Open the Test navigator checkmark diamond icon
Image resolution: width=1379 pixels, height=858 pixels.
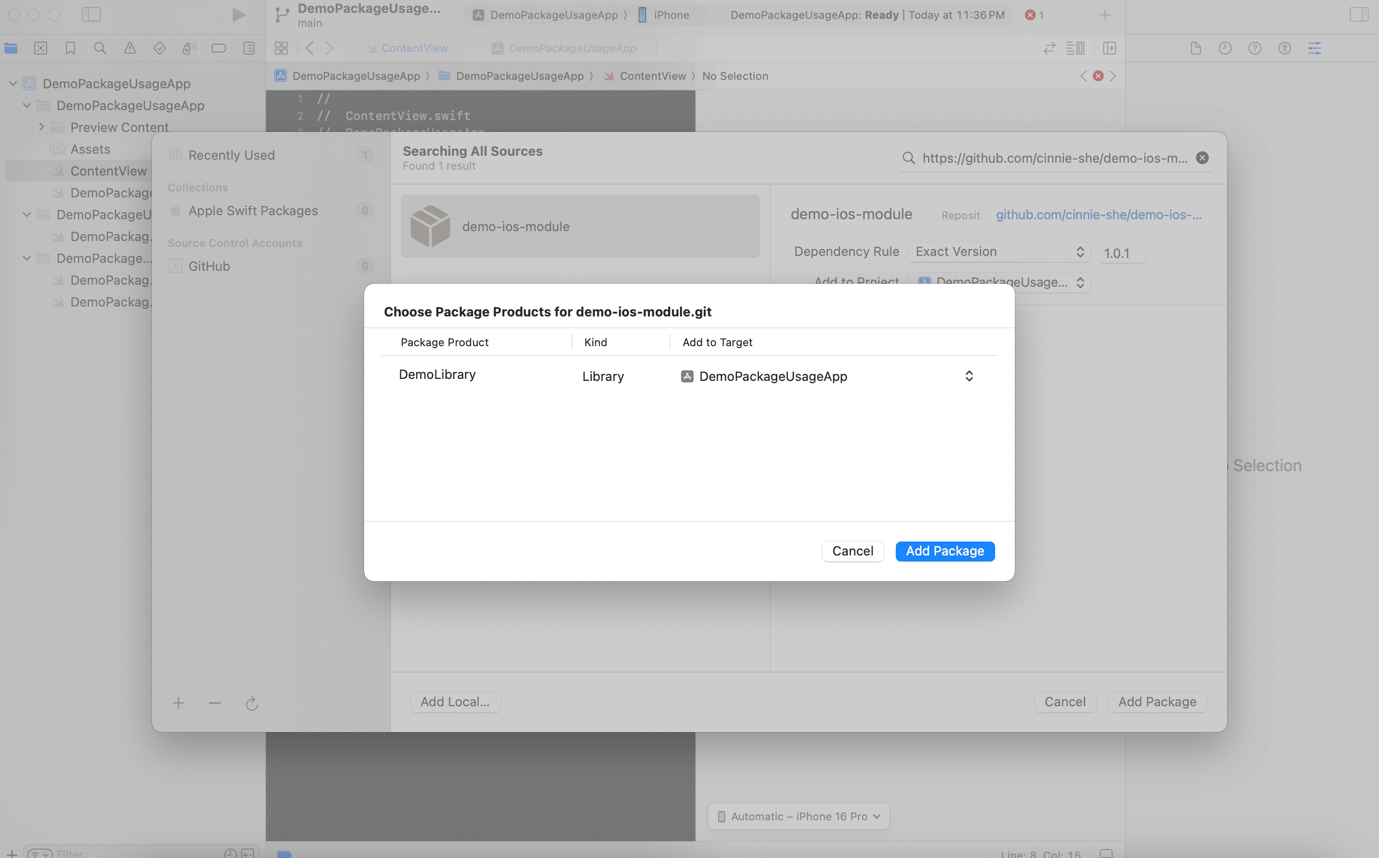159,48
